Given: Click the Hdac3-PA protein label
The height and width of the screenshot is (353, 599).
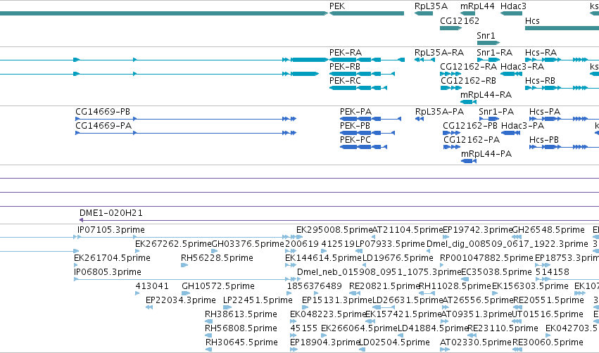Looking at the screenshot, I should pos(522,126).
